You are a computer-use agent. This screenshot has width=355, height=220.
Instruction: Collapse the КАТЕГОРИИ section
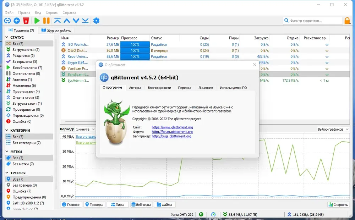coord(7,130)
